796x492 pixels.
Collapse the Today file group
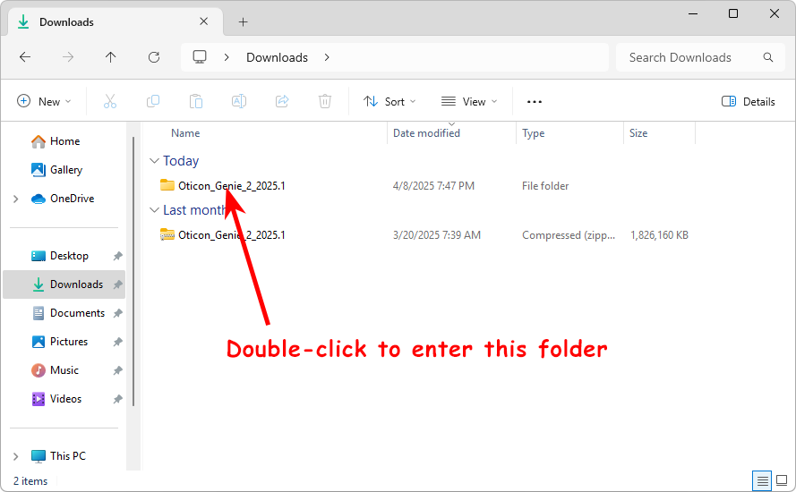153,161
